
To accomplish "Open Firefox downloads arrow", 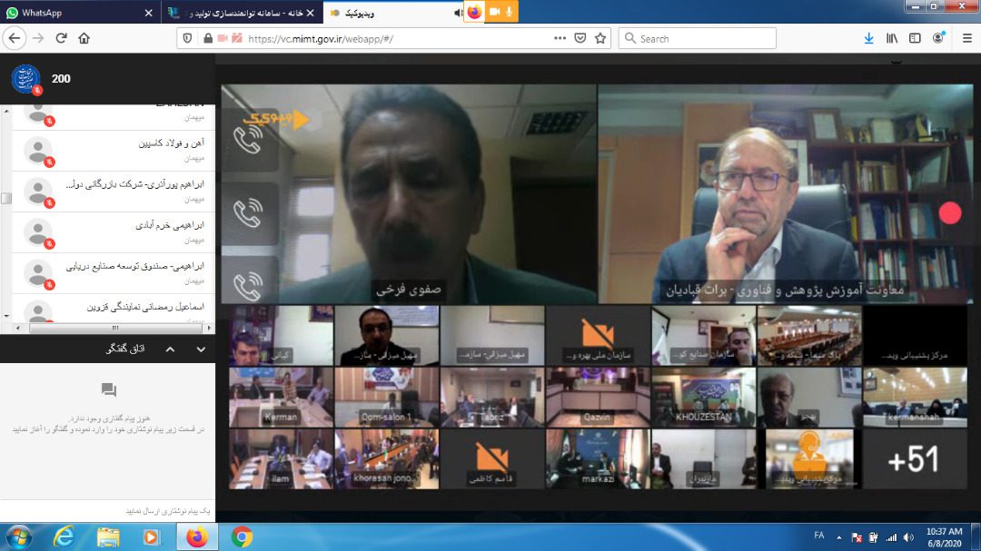I will pyautogui.click(x=868, y=38).
